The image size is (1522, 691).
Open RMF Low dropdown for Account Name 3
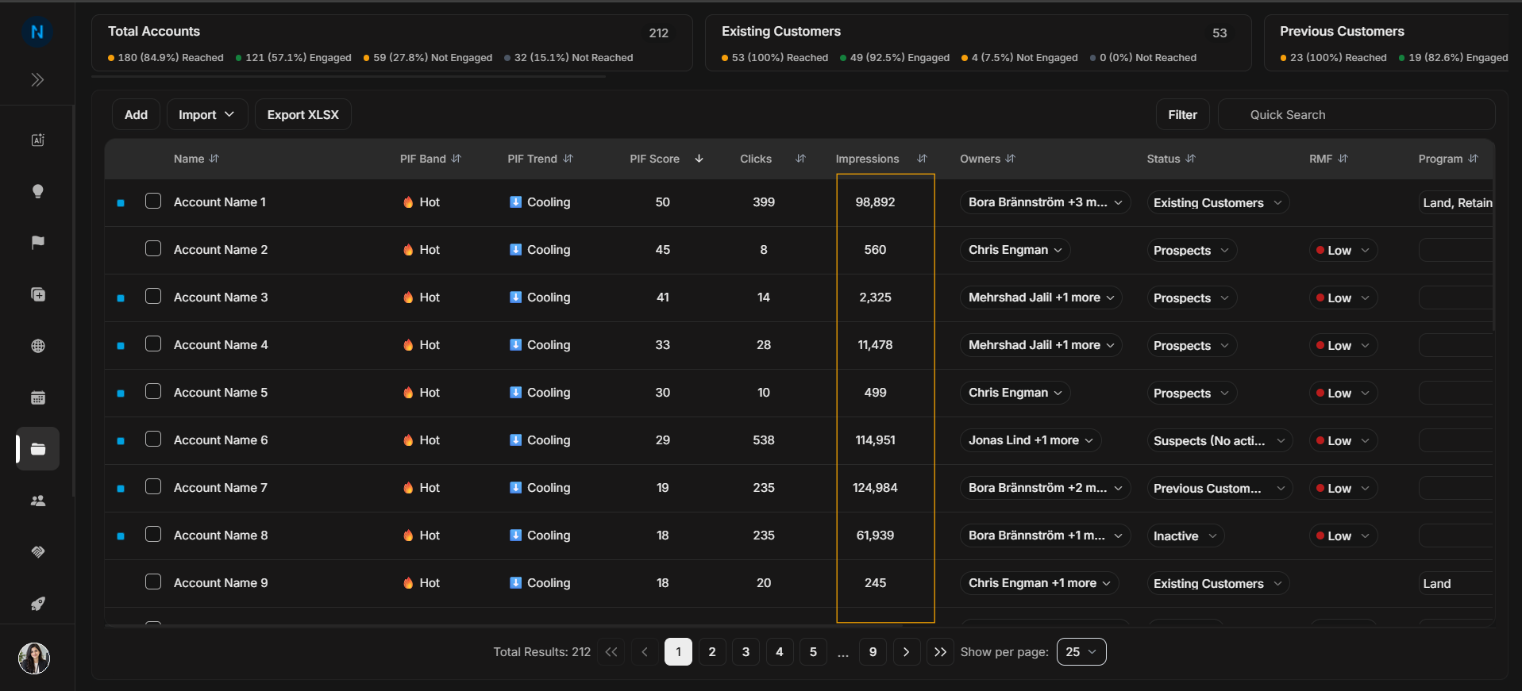point(1343,298)
